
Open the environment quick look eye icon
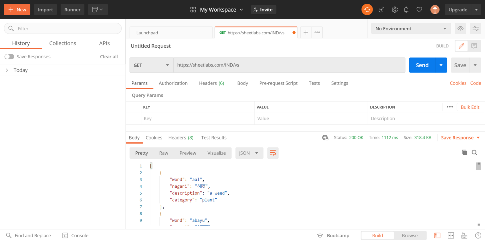pos(460,28)
